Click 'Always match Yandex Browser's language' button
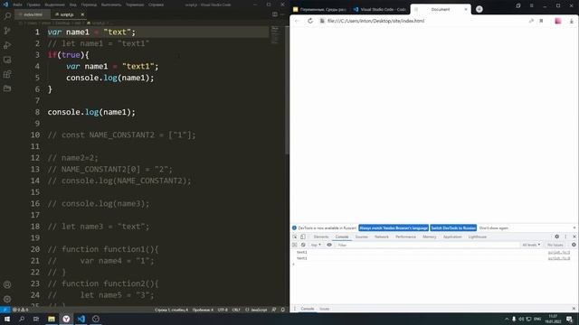Image resolution: width=579 pixels, height=325 pixels. pos(394,228)
